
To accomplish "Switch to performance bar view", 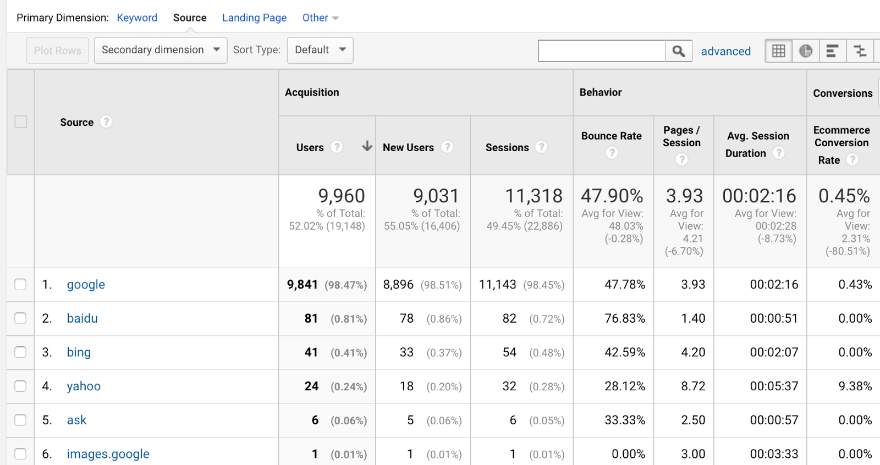I will (833, 51).
